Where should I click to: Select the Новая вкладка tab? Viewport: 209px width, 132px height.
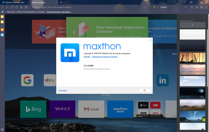point(44,2)
